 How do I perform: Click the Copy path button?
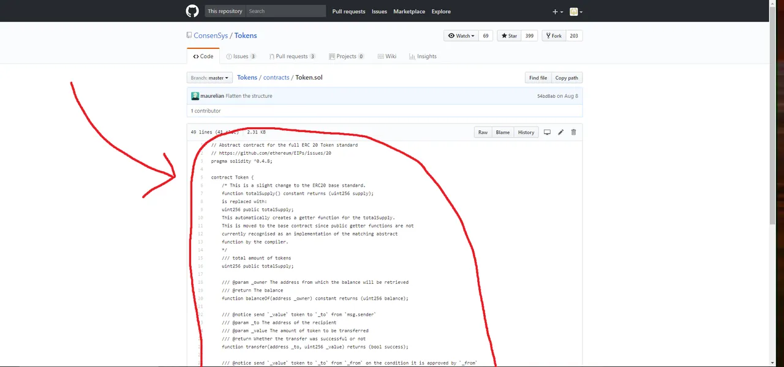tap(567, 78)
